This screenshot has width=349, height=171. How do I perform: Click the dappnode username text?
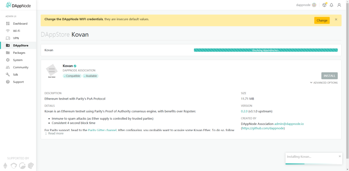(303, 5)
